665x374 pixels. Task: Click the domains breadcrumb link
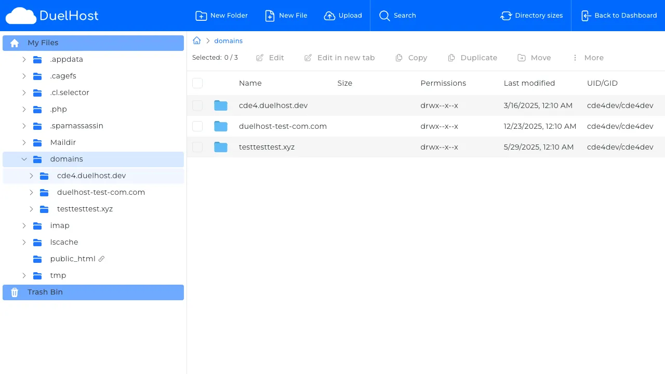(228, 41)
